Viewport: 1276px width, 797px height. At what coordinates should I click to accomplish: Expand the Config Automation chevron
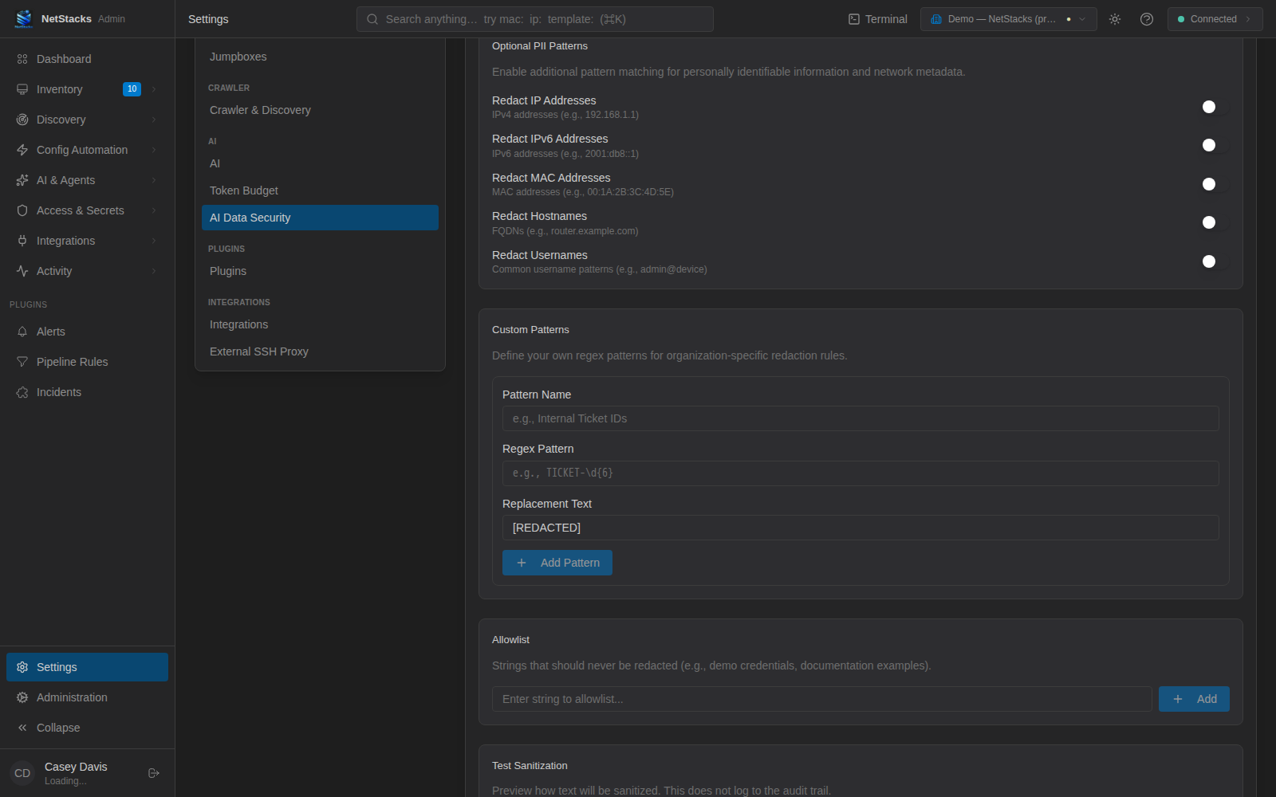pyautogui.click(x=154, y=150)
